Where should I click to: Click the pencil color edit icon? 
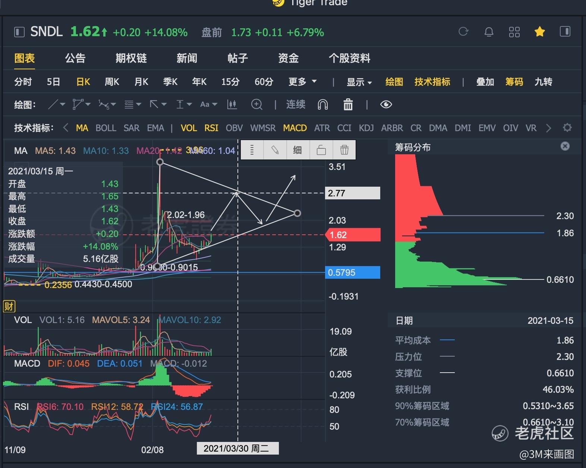coord(275,150)
